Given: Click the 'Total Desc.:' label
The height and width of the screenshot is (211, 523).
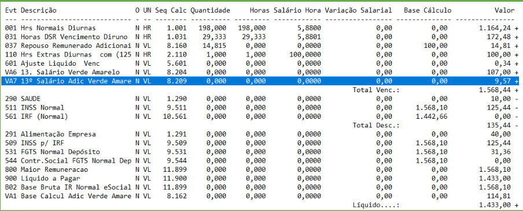Looking at the screenshot, I should [376, 125].
